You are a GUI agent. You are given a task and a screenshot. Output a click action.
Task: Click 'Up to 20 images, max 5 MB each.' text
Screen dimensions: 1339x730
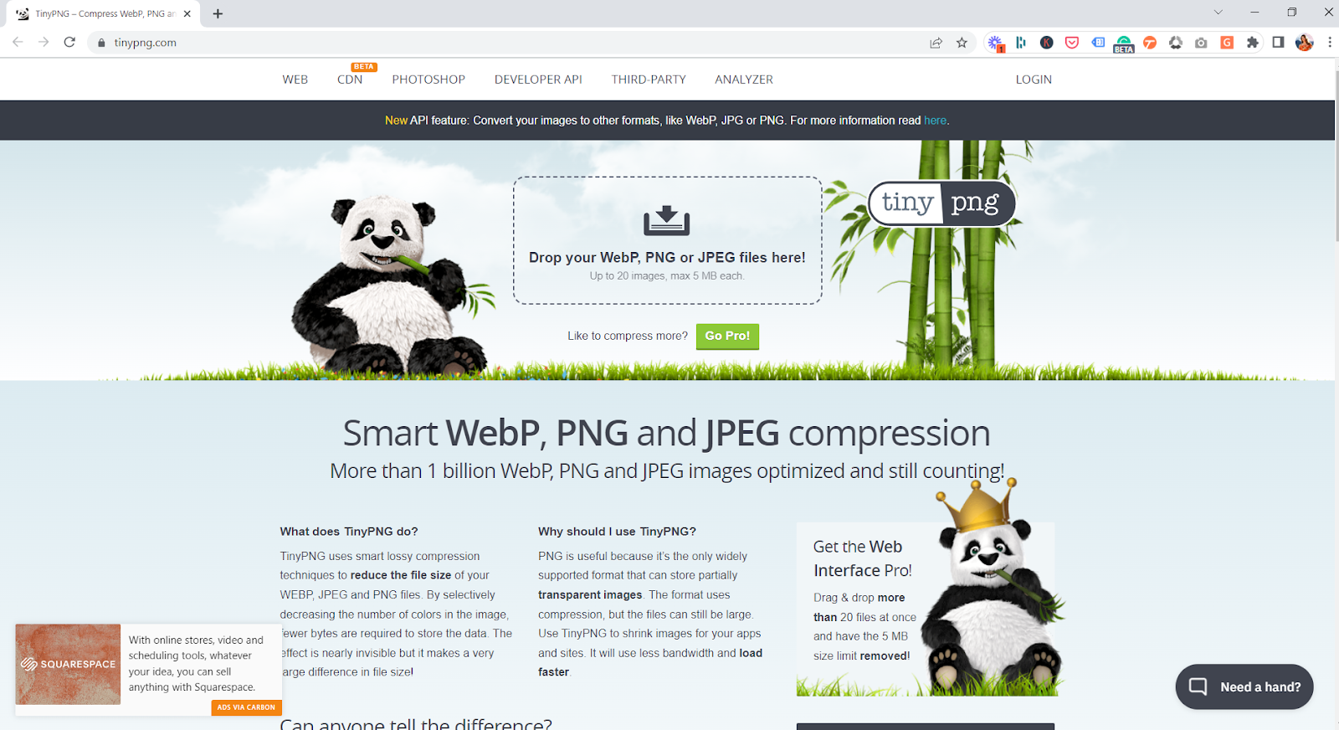coord(667,276)
